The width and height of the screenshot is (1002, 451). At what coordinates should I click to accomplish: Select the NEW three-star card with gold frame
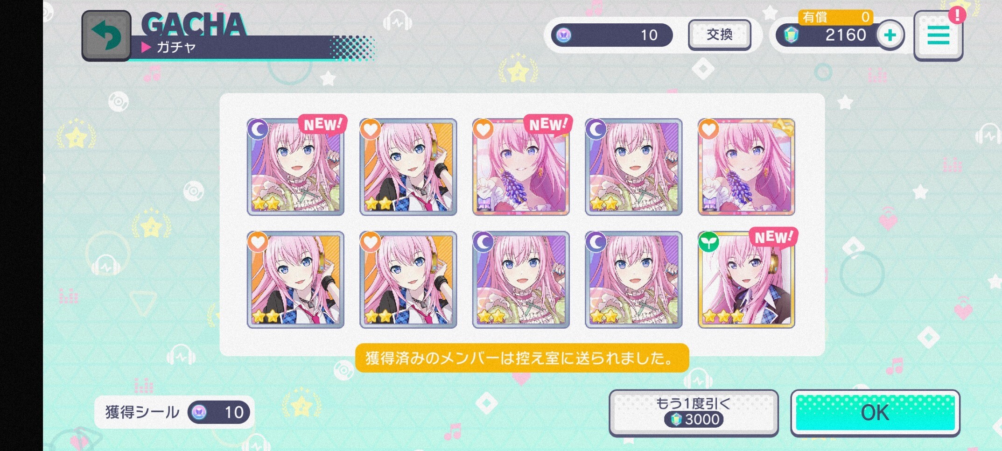[746, 280]
